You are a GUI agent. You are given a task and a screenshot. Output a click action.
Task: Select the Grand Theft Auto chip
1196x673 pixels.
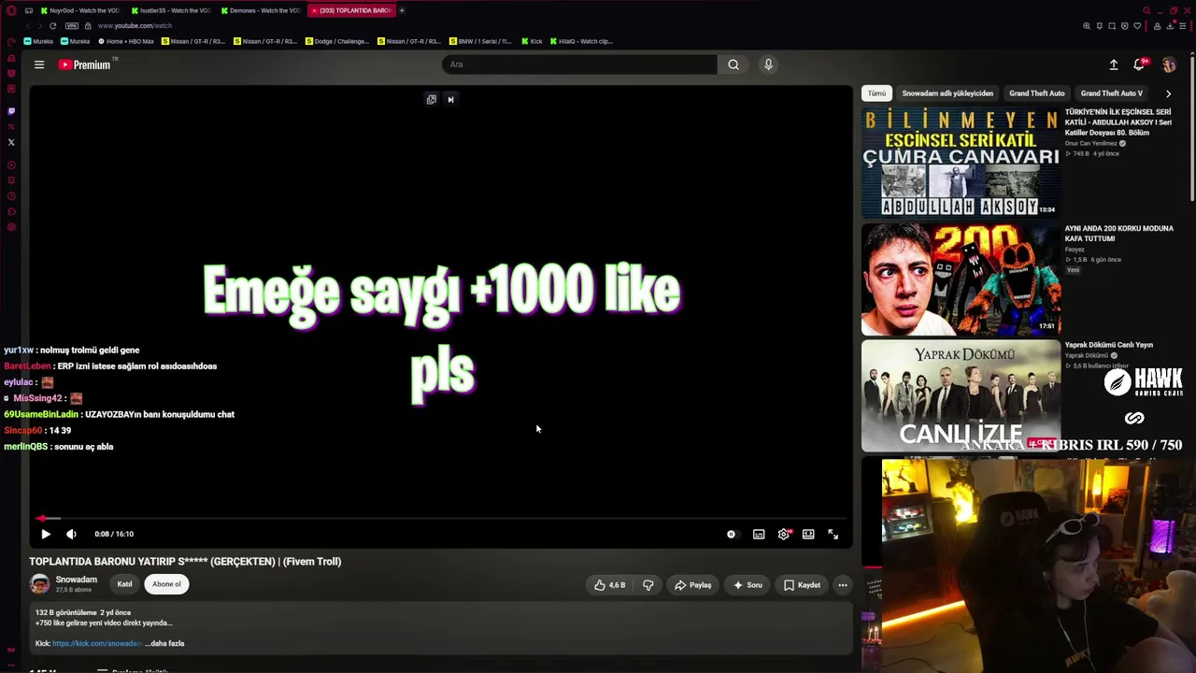pos(1037,93)
